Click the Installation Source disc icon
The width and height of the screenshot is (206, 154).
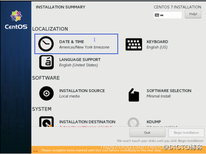tap(46, 93)
